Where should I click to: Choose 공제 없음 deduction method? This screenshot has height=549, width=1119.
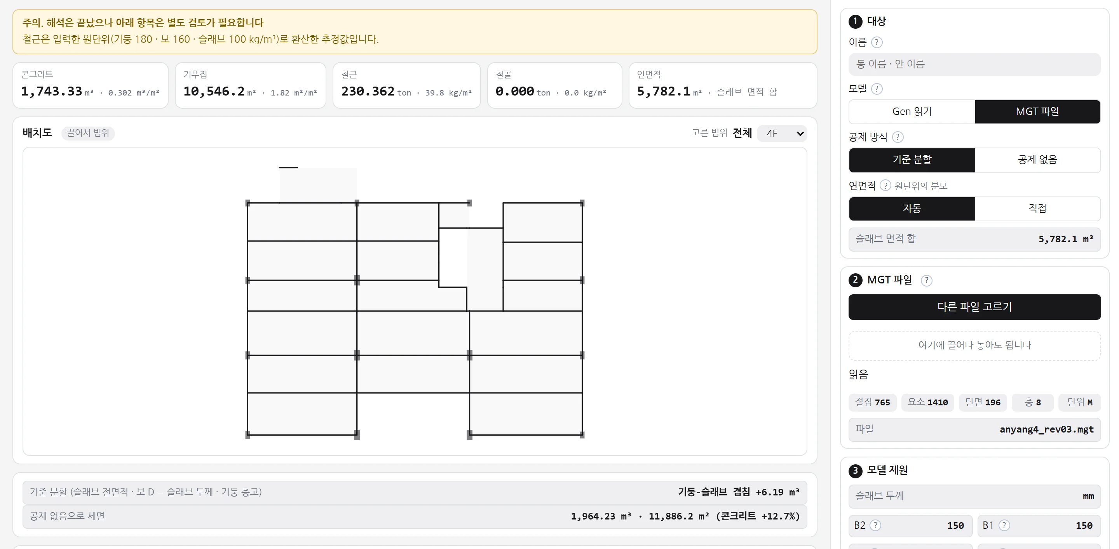1037,160
